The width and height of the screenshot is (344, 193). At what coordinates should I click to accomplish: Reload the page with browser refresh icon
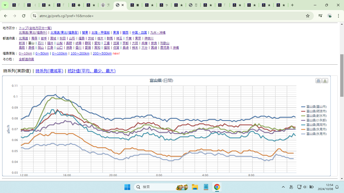tap(24, 16)
